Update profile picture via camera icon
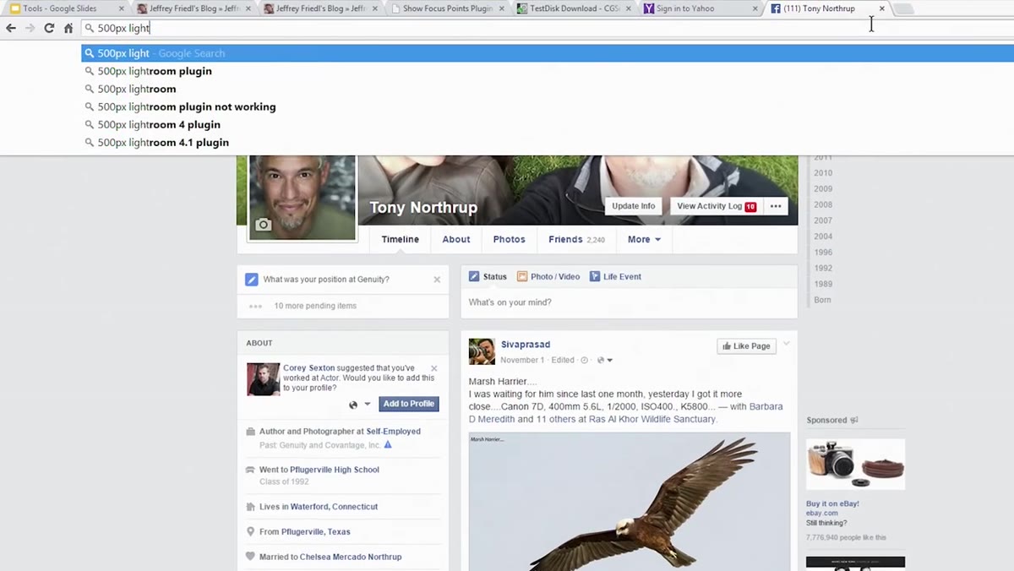The width and height of the screenshot is (1014, 571). tap(264, 225)
